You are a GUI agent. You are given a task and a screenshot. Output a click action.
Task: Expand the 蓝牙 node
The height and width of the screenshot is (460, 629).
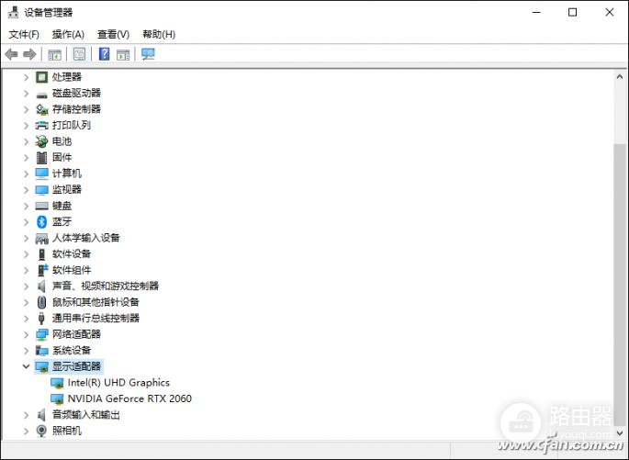26,222
